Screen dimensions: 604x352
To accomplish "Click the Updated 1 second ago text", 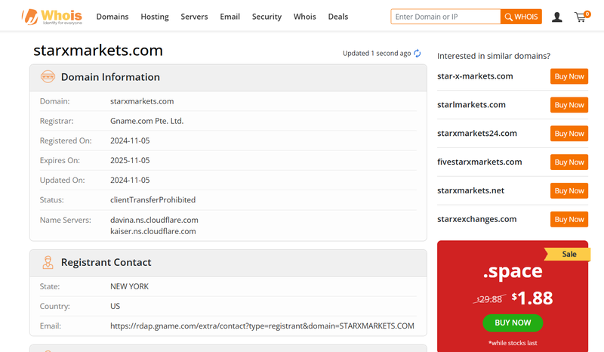I will [x=377, y=53].
